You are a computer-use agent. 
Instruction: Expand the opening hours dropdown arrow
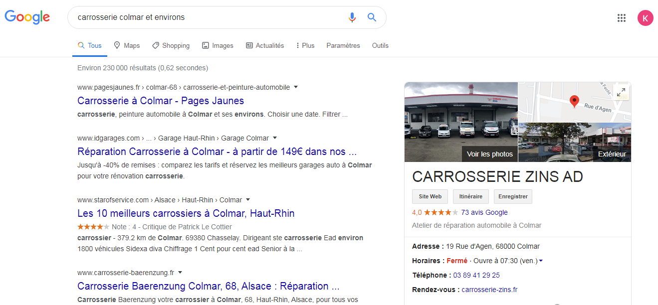pyautogui.click(x=541, y=261)
